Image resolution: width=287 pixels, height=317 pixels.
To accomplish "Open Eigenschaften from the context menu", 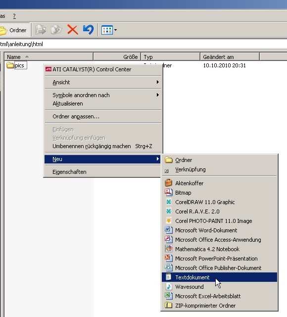I will 102,172.
